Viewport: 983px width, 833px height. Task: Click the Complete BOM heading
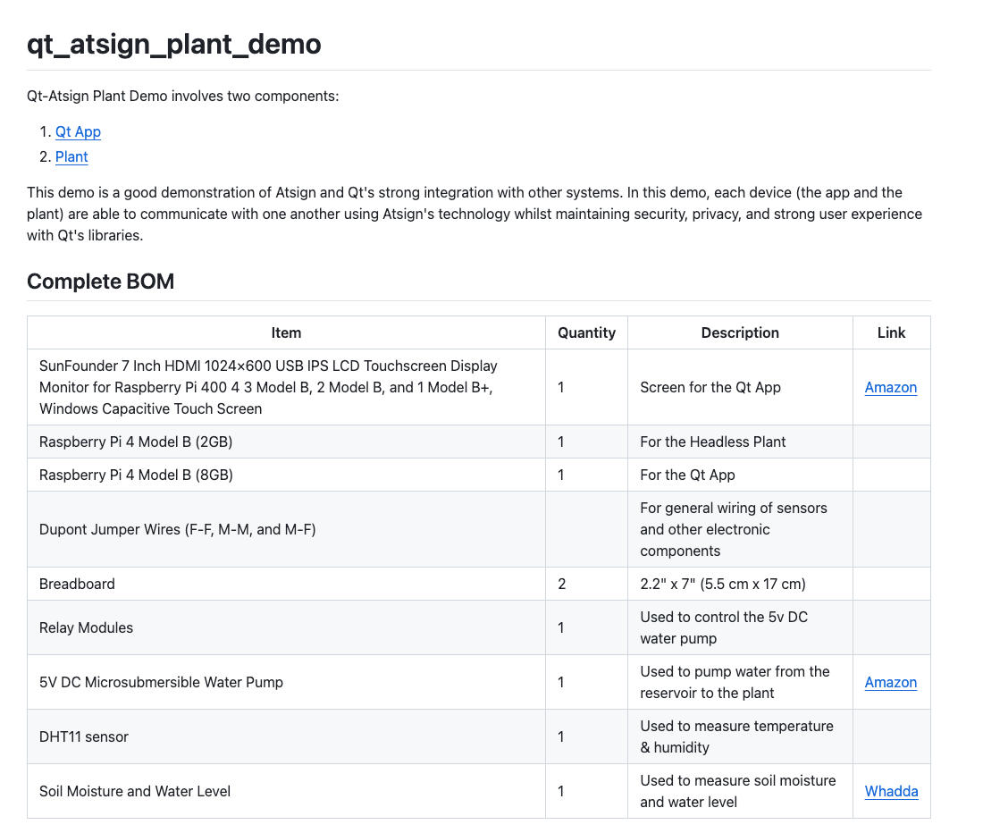click(x=100, y=282)
